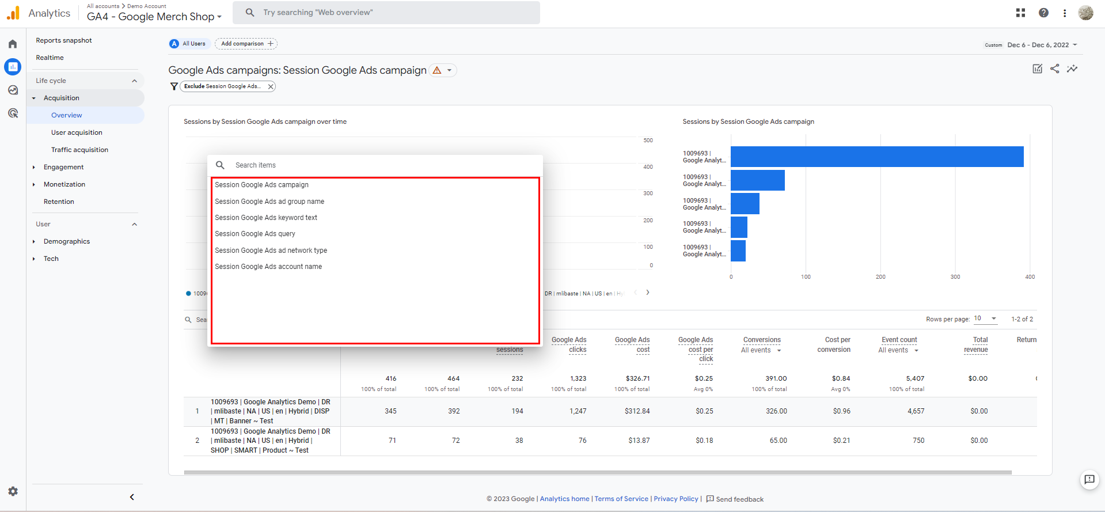This screenshot has height=512, width=1105.
Task: Open Realtime report
Action: [x=50, y=58]
